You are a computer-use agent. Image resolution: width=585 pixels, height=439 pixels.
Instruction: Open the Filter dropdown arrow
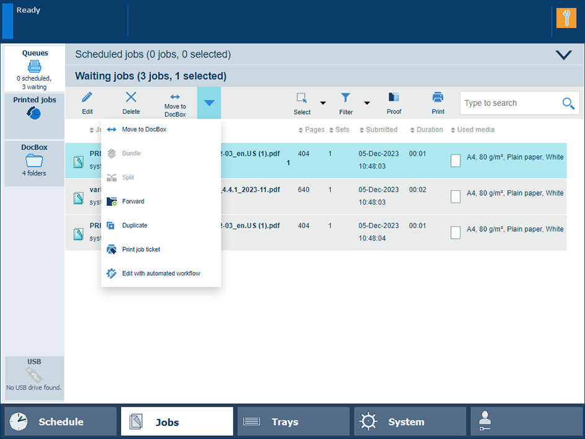367,103
